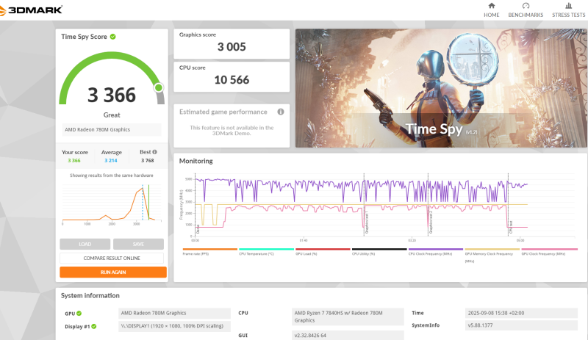The width and height of the screenshot is (588, 340).
Task: Click the Time value 2025-09-08 15:38
Action: point(521,313)
